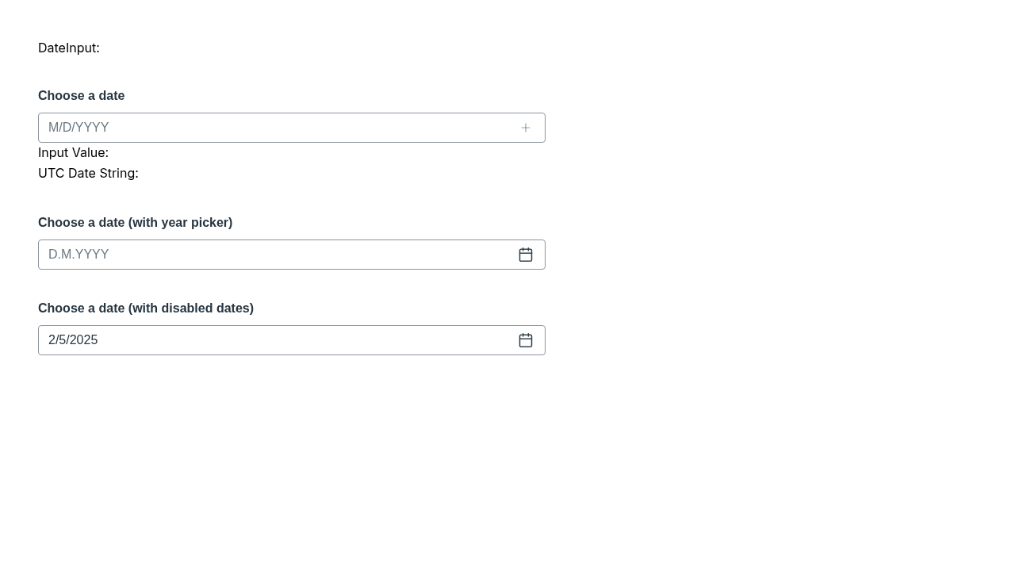
Task: Click the plus icon in the first date input
Action: click(526, 128)
